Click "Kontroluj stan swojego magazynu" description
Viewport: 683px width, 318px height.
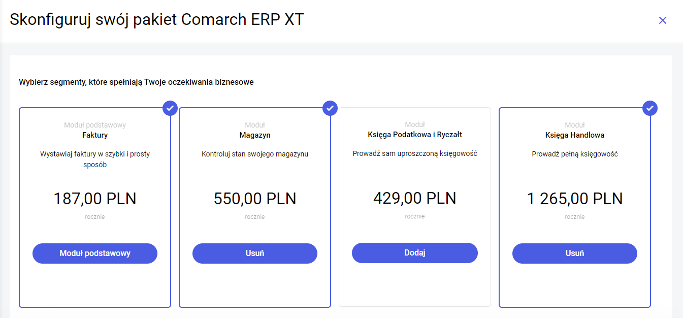click(x=254, y=154)
